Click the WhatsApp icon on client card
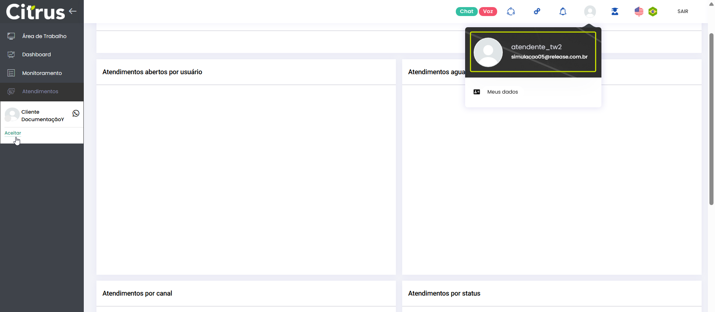 [x=76, y=113]
